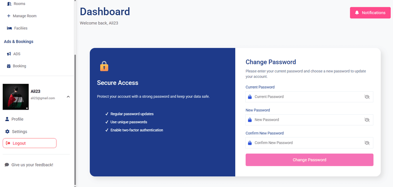393x187 pixels.
Task: Click the Rooms door icon in sidebar
Action: pos(9,4)
